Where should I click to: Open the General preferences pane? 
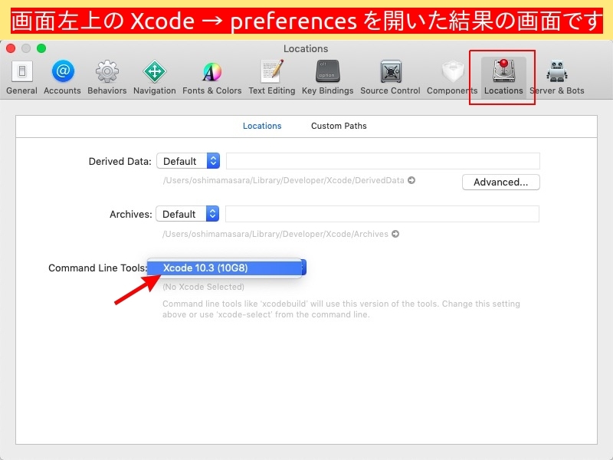pos(22,77)
